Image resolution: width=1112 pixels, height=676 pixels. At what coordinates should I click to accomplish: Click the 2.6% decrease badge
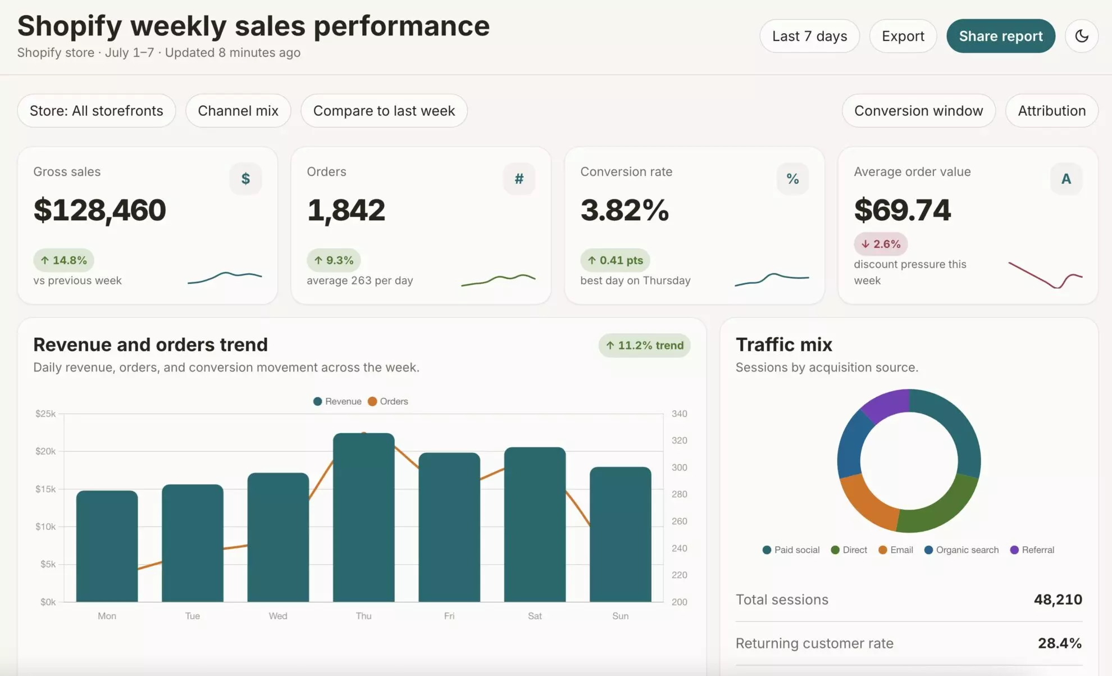(x=881, y=244)
